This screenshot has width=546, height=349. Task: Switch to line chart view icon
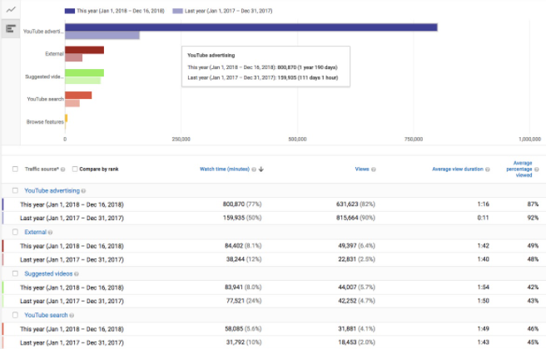pos(11,9)
